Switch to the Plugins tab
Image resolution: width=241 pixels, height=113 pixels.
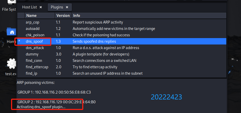click(x=57, y=7)
